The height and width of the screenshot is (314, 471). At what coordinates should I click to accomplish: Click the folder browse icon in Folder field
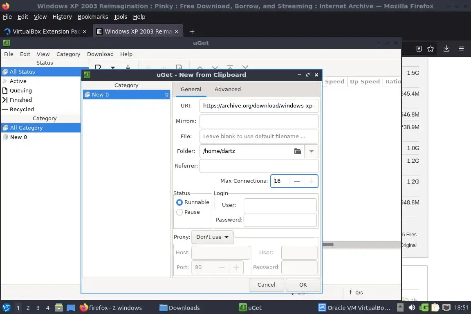pyautogui.click(x=297, y=151)
